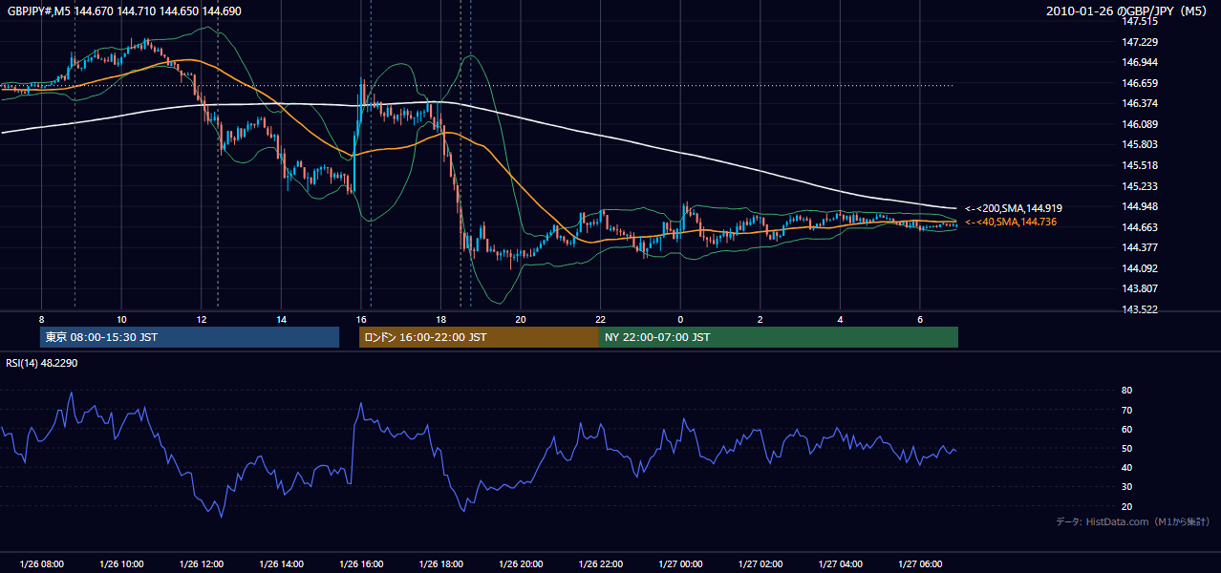Click the 1/26 16:00 date label

(361, 564)
